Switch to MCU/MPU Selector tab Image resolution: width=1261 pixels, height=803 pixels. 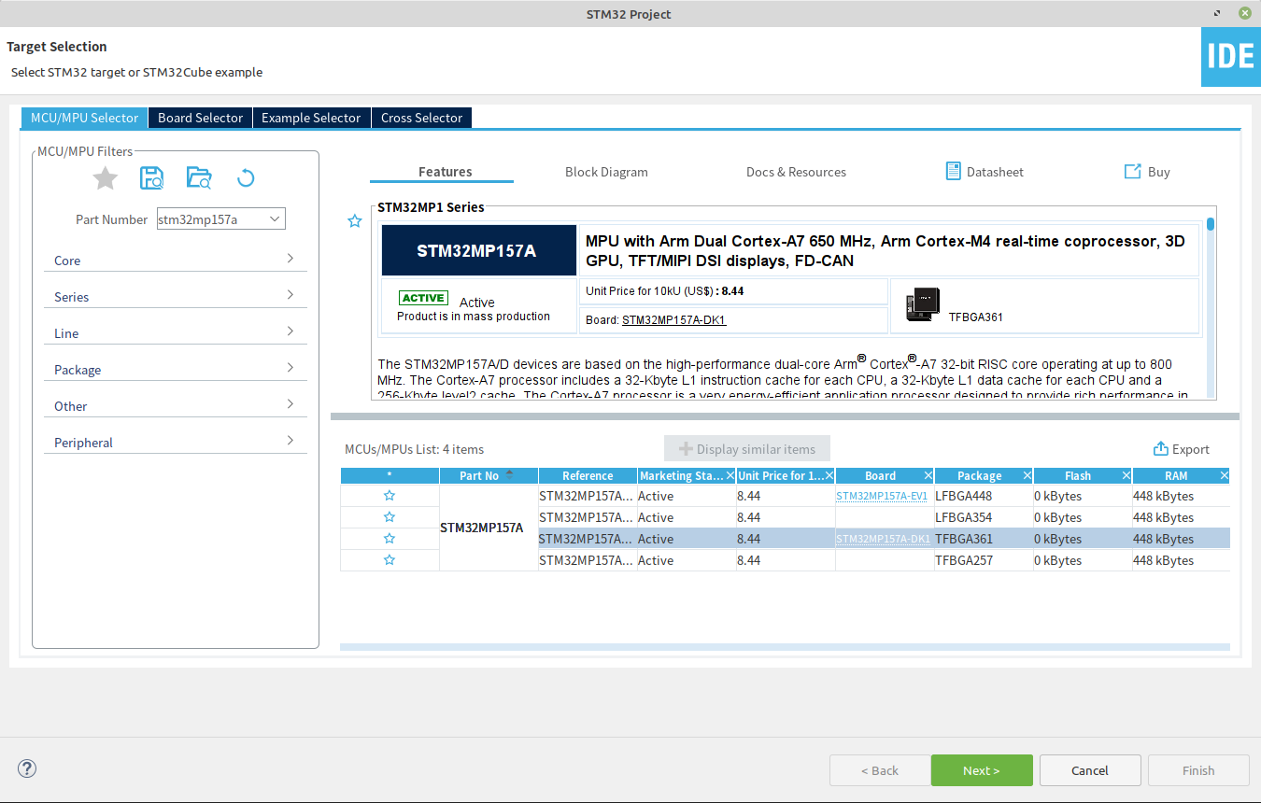[84, 118]
